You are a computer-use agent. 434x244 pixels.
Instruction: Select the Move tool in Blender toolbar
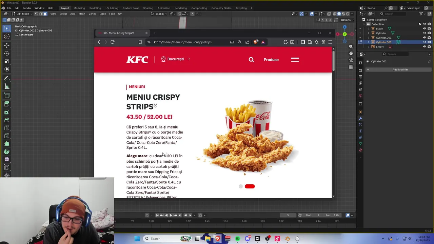(x=7, y=45)
